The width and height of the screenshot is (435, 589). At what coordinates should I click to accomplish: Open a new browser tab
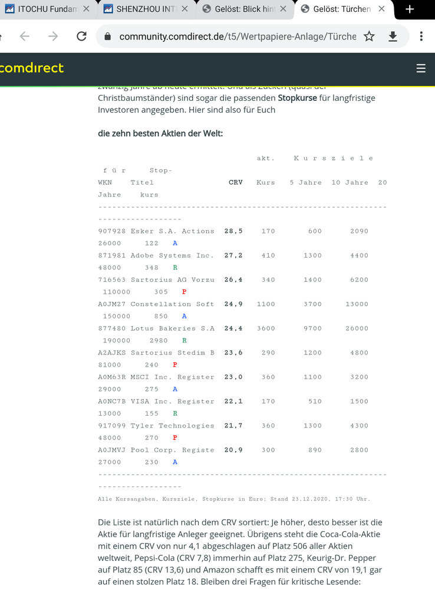pyautogui.click(x=410, y=9)
